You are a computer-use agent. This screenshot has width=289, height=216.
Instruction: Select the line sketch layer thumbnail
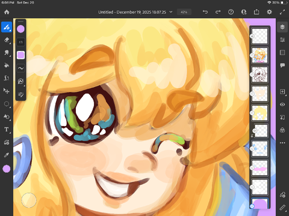[259, 74]
